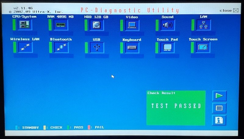This screenshot has height=139, width=244.
Task: Select the Bluetooth test icon
Action: click(61, 47)
